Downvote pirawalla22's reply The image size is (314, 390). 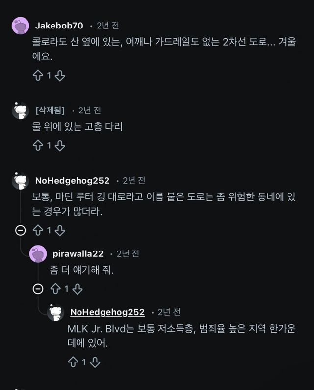pyautogui.click(x=78, y=289)
